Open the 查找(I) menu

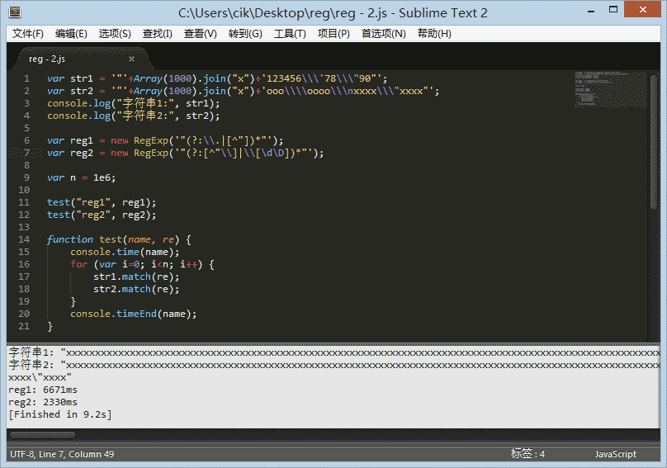158,34
